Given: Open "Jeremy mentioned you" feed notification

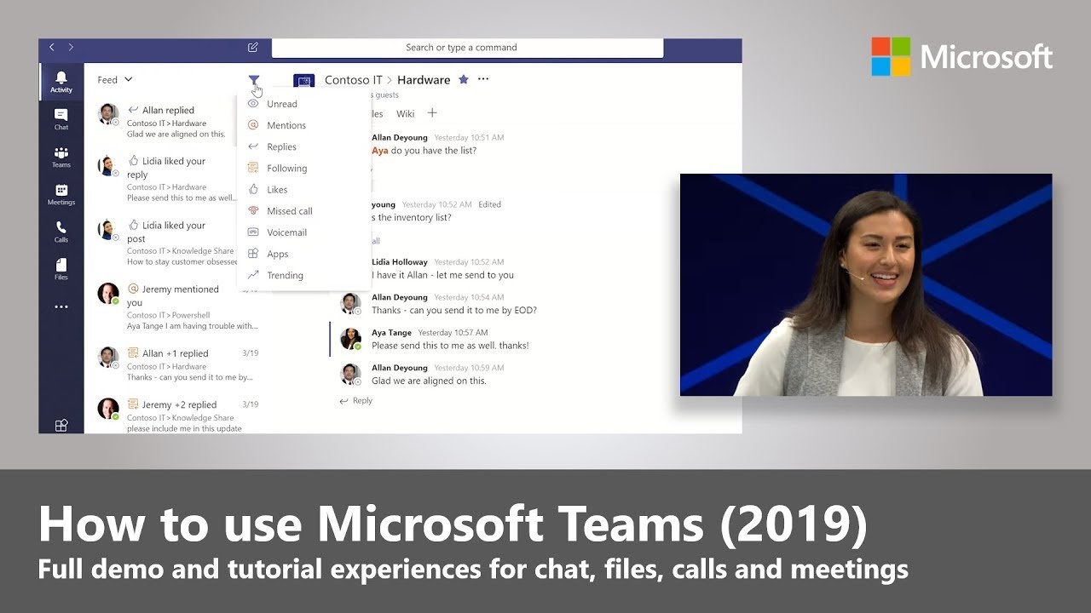Looking at the screenshot, I should [178, 306].
